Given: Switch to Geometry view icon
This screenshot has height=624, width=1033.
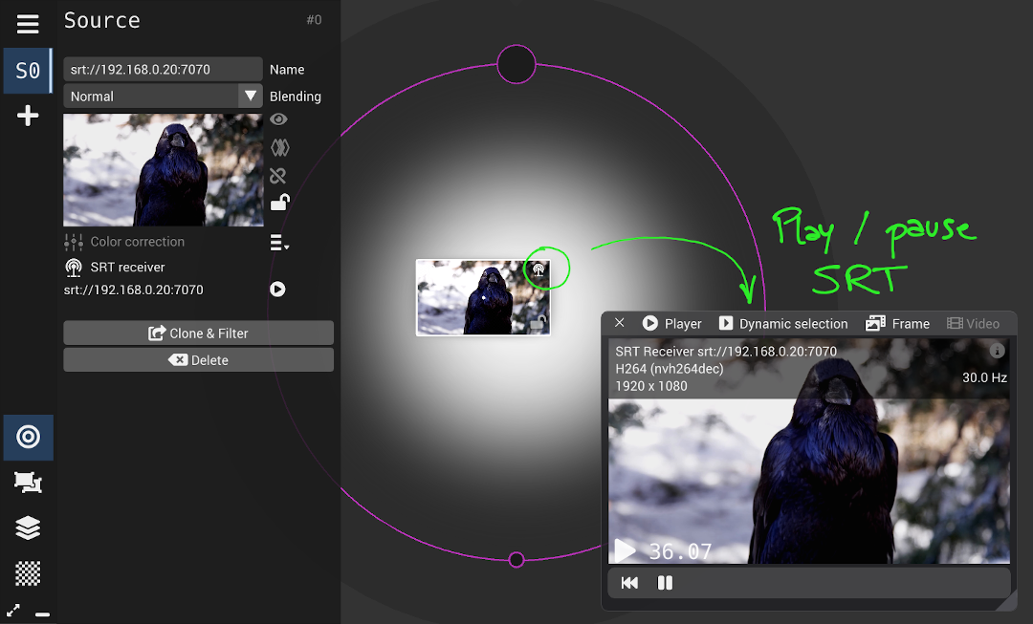Looking at the screenshot, I should pos(28,483).
